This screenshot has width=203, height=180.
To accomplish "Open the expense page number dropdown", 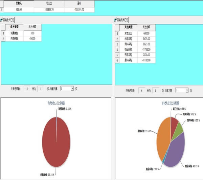I will coord(186,91).
